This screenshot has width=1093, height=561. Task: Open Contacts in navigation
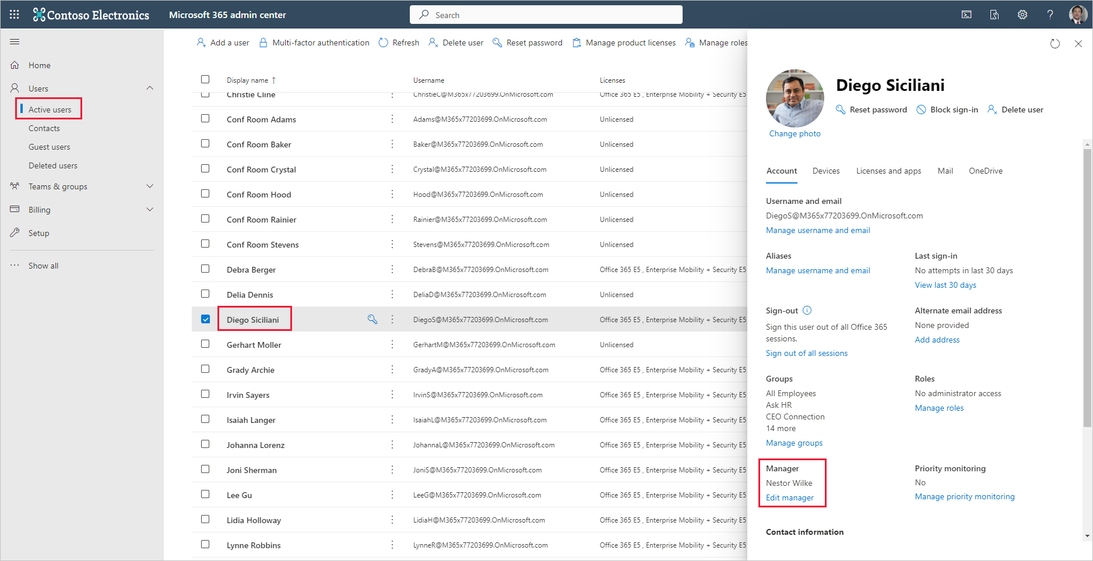pyautogui.click(x=44, y=128)
